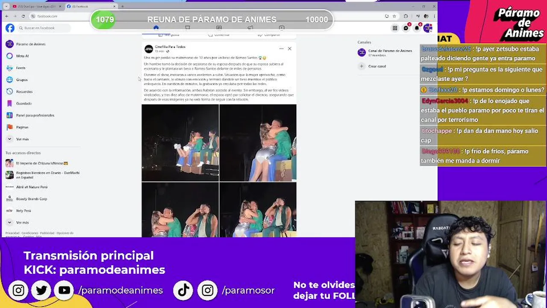The width and height of the screenshot is (547, 308).
Task: Open Canal de Páramo de Animes channel link
Action: point(390,51)
